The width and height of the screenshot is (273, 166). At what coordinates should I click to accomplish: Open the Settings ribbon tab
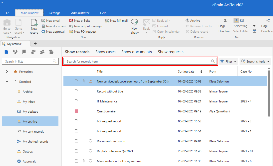point(55,13)
